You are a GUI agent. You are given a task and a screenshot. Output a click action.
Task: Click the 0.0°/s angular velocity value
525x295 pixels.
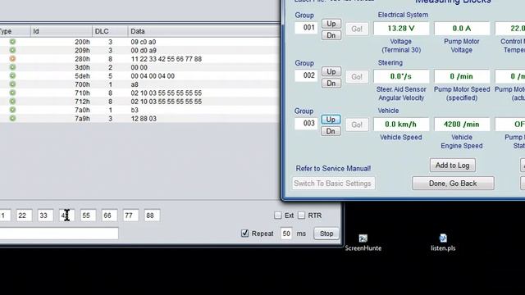tap(401, 76)
